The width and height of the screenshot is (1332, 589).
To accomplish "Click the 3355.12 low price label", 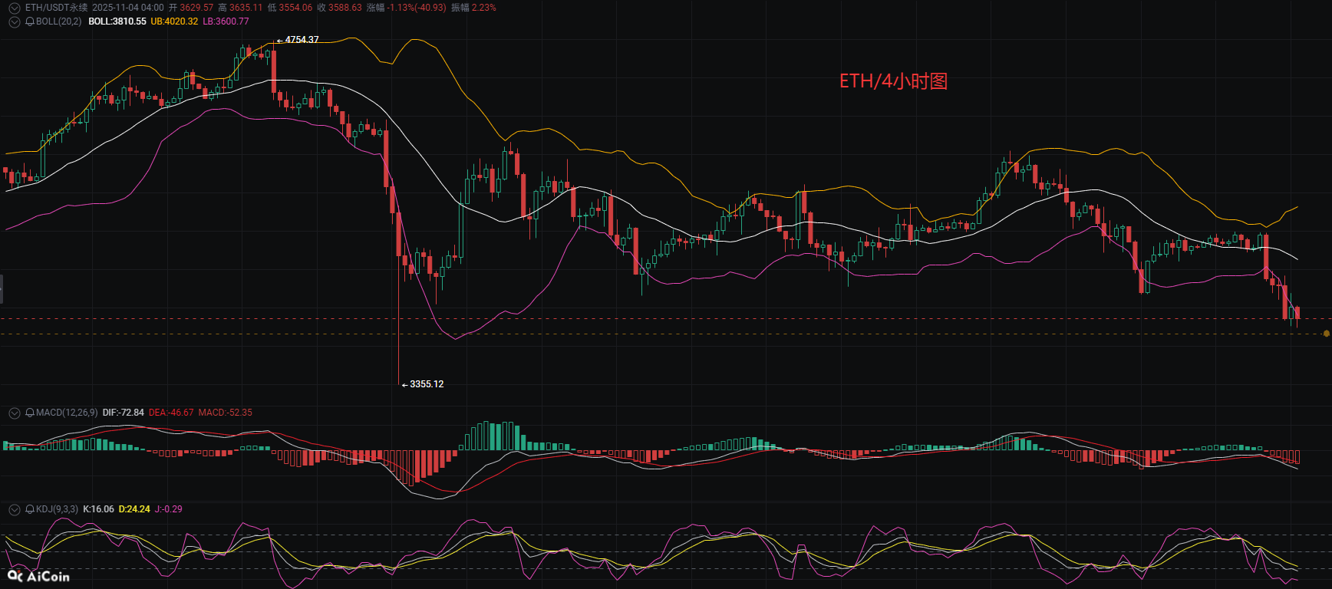I will [x=426, y=384].
